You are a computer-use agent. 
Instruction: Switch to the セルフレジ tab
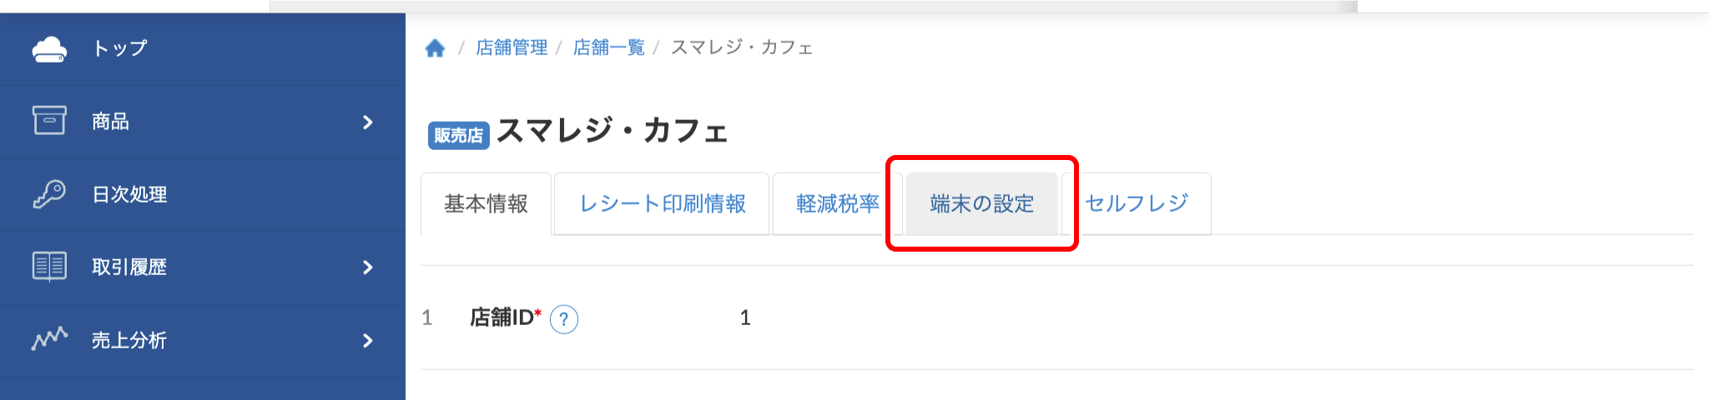pyautogui.click(x=1137, y=203)
